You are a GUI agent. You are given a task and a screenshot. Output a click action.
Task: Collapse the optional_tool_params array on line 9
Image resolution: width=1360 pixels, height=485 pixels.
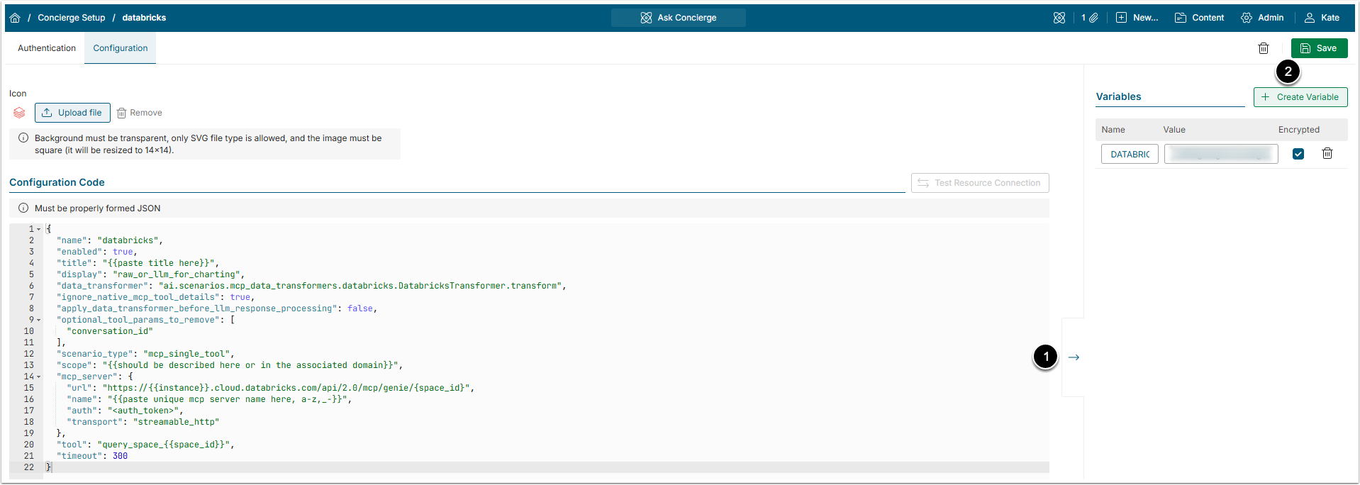click(x=39, y=320)
